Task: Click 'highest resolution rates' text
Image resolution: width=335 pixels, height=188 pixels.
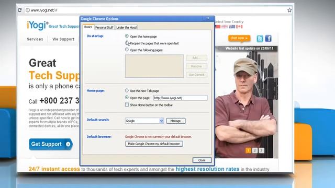Action: click(x=207, y=169)
